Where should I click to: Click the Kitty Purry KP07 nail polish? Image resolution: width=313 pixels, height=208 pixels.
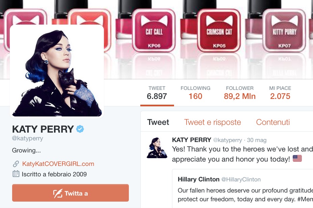click(x=284, y=30)
